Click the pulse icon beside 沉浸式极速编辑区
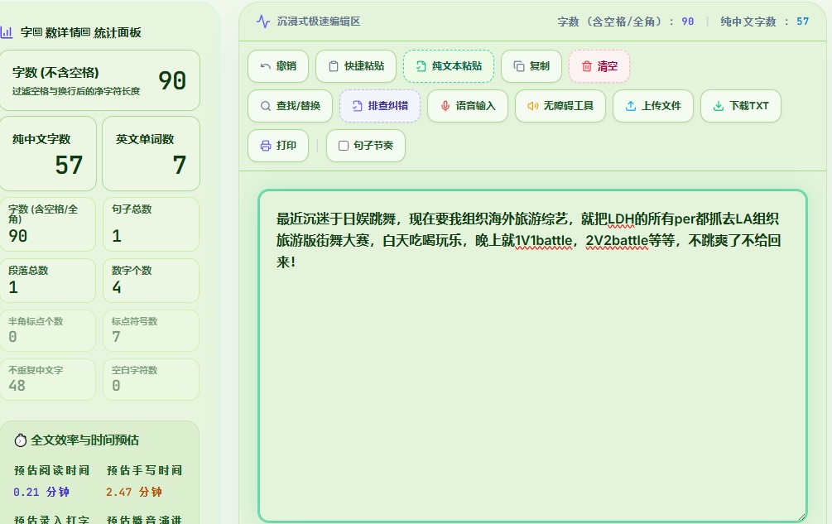832x524 pixels. pos(263,22)
